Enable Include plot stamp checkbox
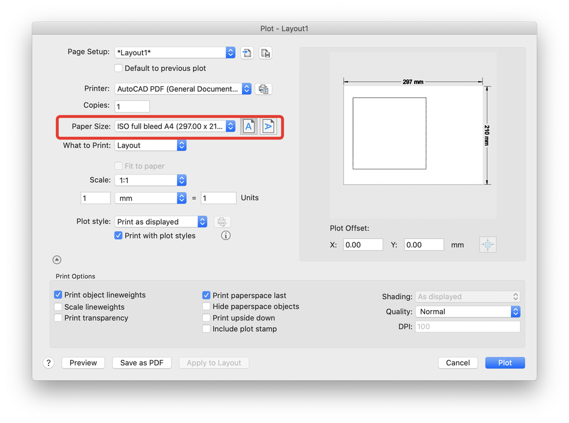 pyautogui.click(x=207, y=329)
